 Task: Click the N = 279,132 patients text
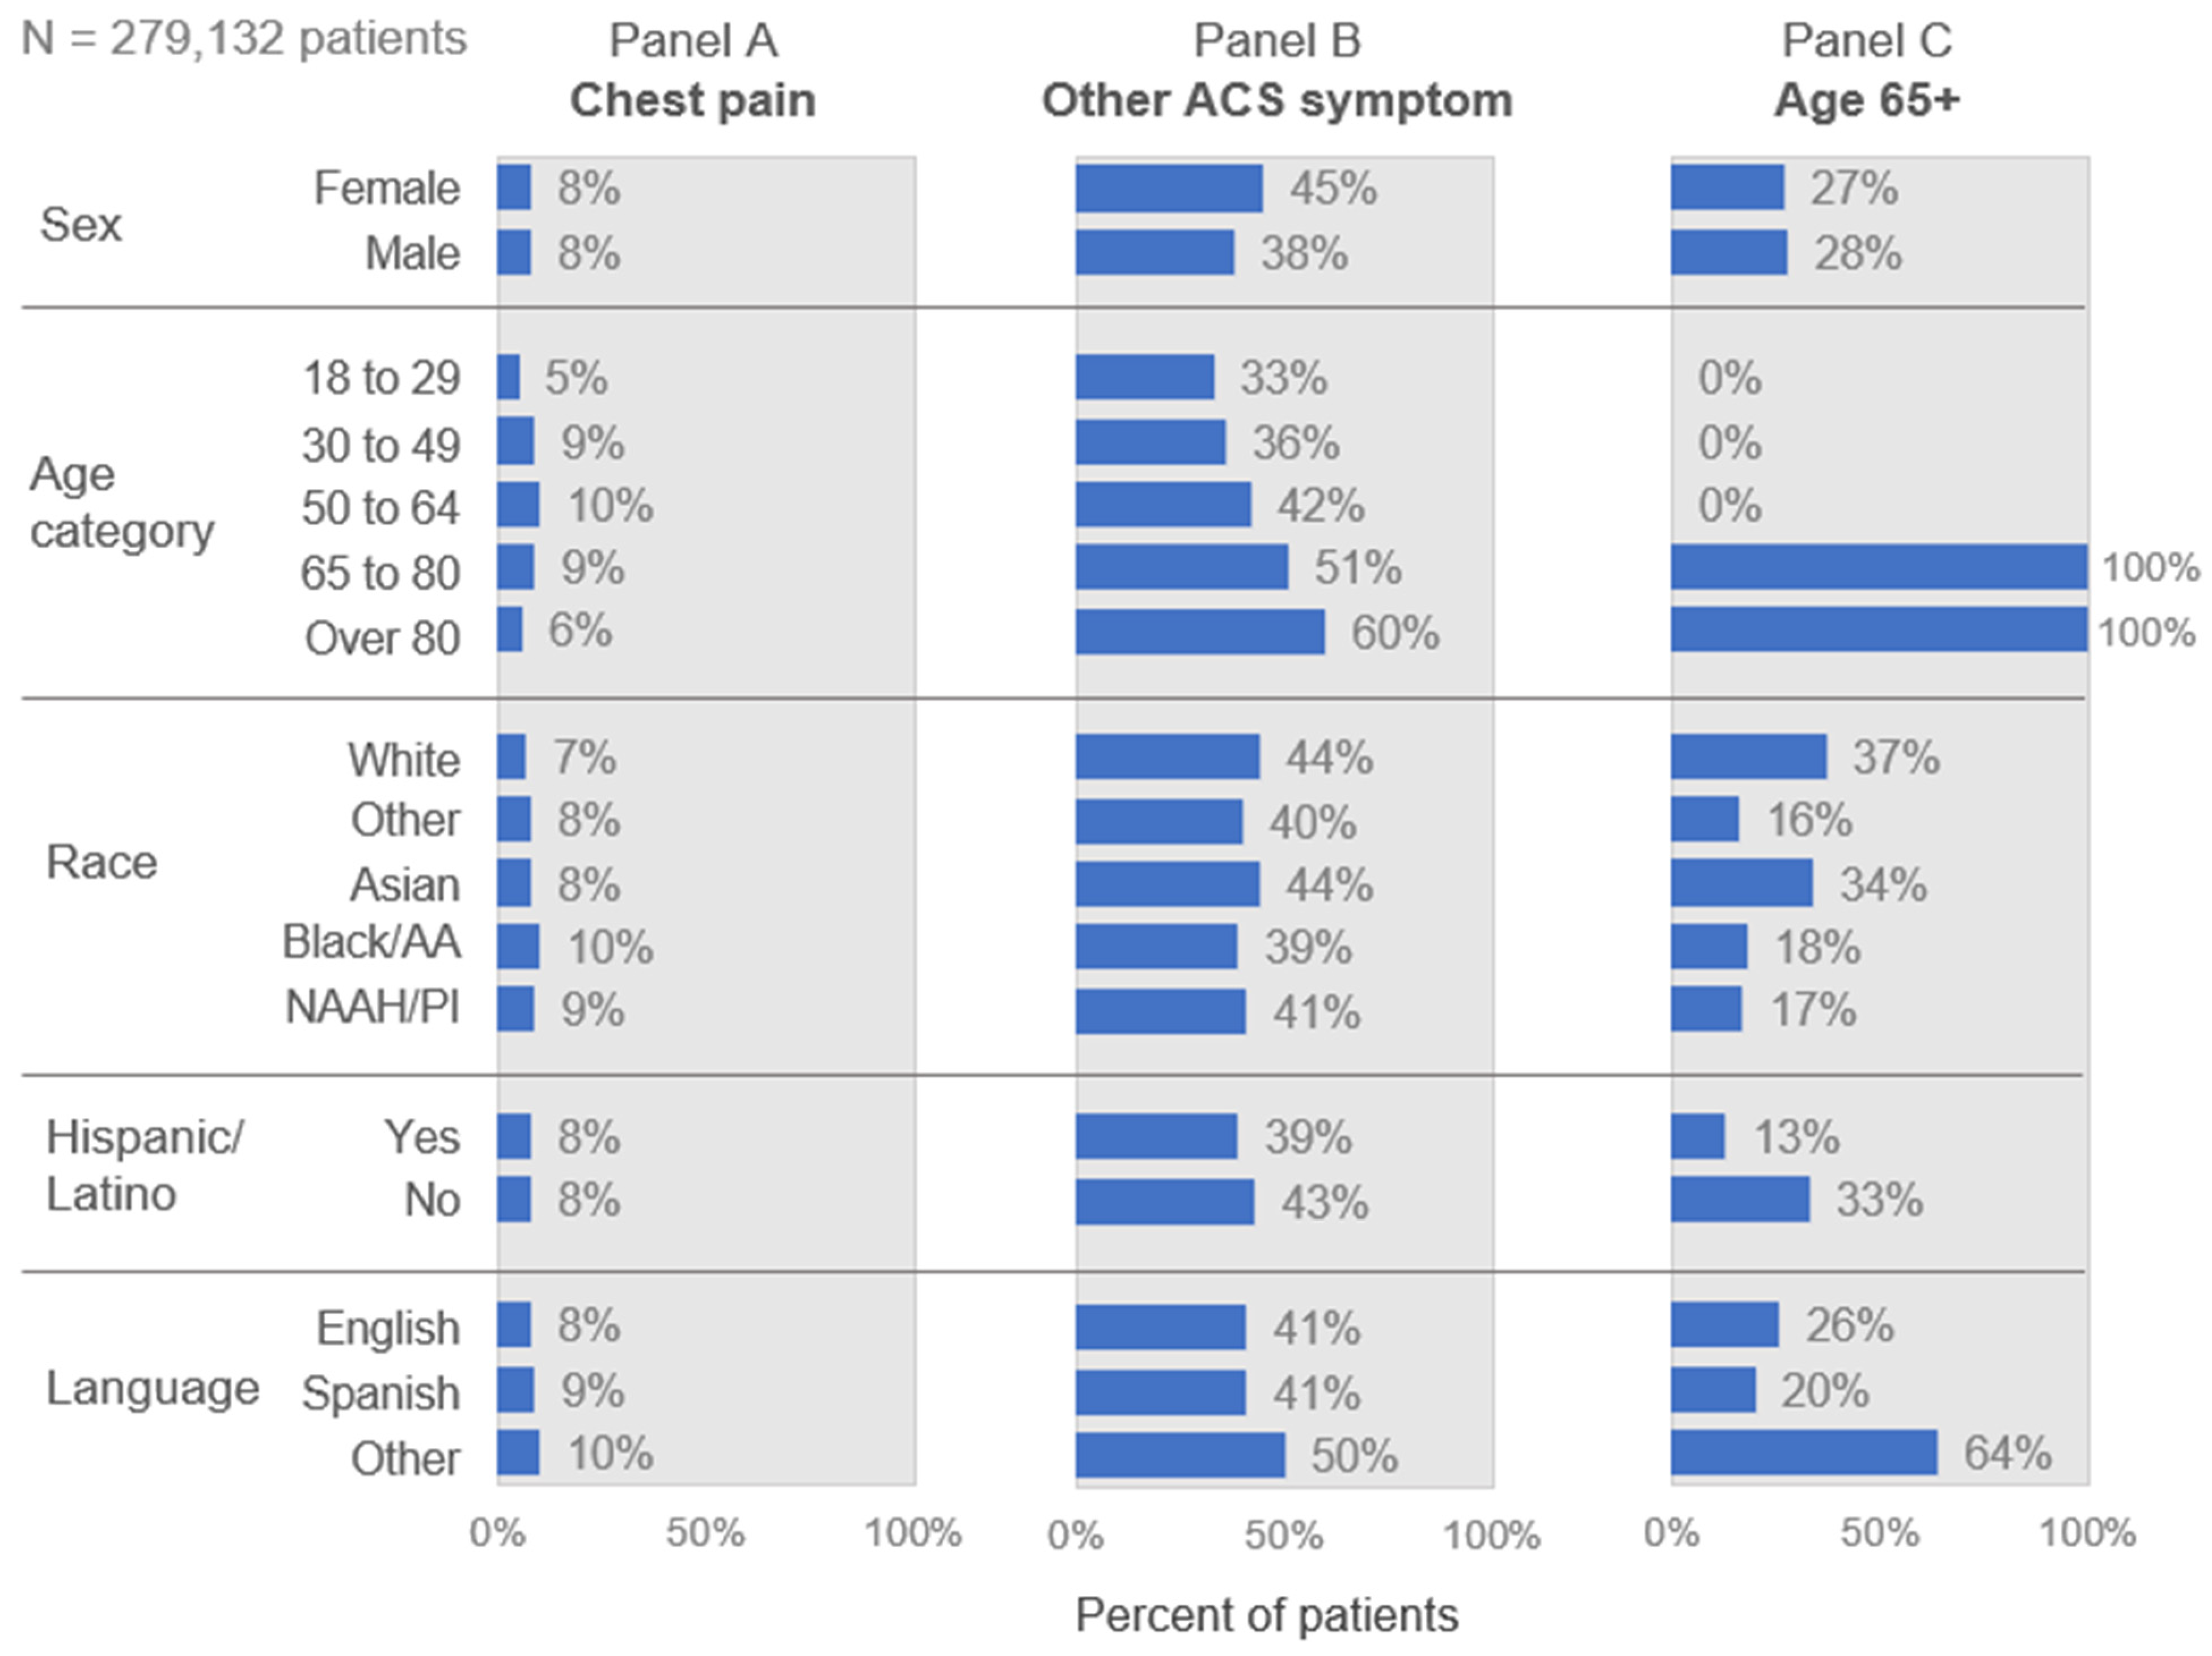[244, 39]
